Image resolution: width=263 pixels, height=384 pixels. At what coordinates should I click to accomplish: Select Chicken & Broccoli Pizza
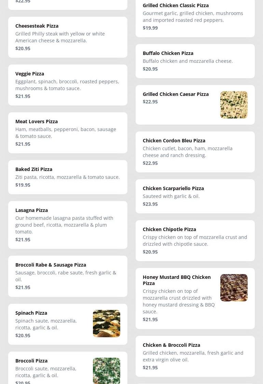click(x=195, y=356)
